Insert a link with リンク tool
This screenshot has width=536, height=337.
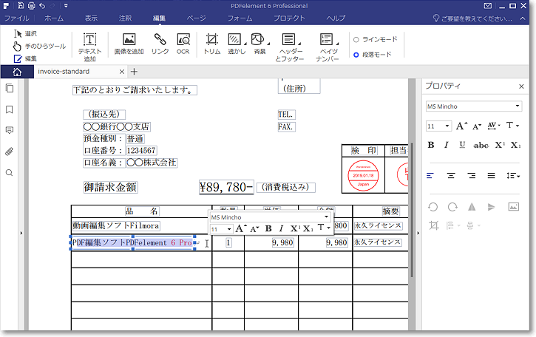tap(160, 44)
